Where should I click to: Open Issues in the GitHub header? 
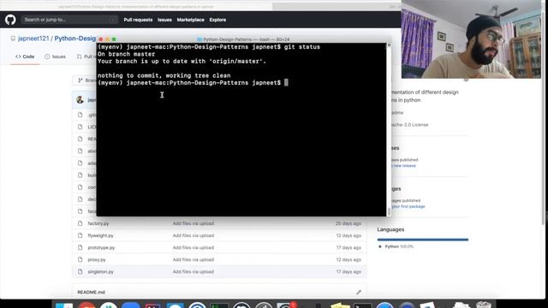coord(164,20)
